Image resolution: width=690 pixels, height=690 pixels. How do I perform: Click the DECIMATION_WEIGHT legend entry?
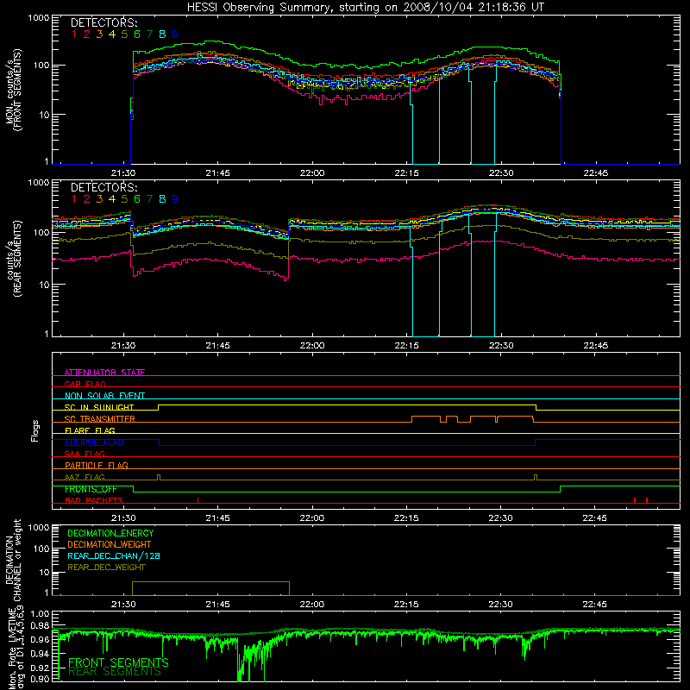(x=110, y=544)
